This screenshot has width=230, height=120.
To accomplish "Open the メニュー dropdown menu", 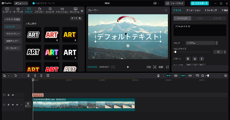I will (21, 3).
